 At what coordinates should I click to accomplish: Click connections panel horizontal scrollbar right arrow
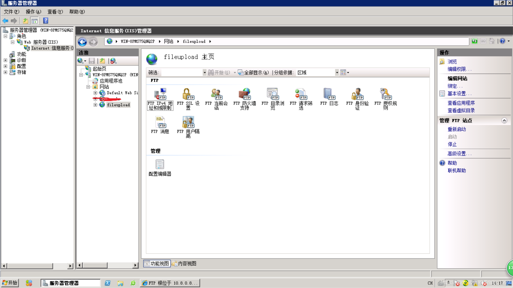coord(135,265)
